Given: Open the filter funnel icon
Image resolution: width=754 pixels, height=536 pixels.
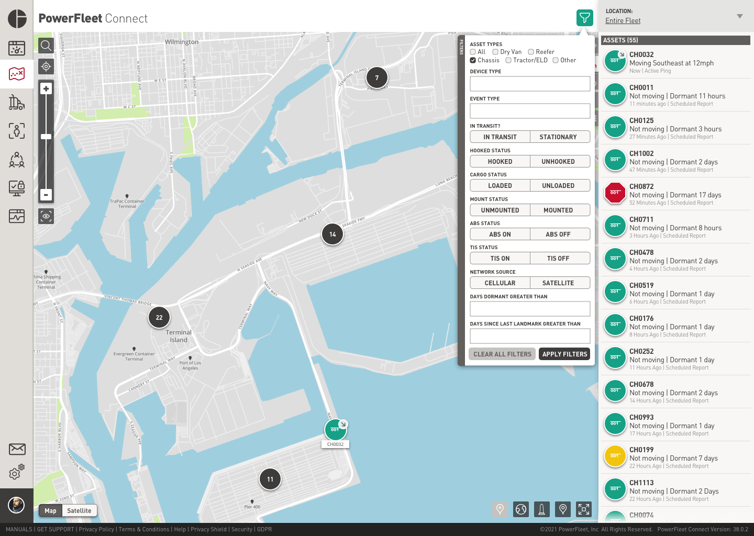Looking at the screenshot, I should point(584,18).
